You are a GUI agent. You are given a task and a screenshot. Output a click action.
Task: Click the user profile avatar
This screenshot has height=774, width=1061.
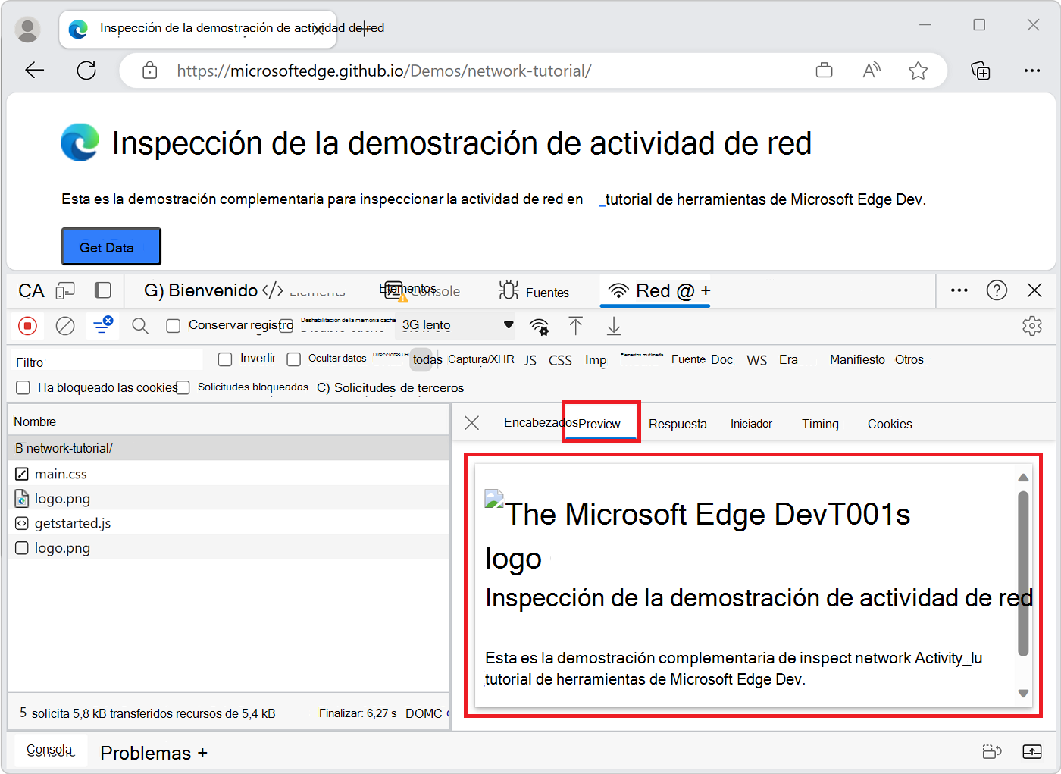click(x=28, y=30)
